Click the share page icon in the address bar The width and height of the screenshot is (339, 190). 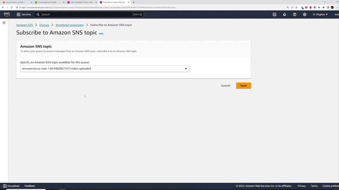click(292, 7)
